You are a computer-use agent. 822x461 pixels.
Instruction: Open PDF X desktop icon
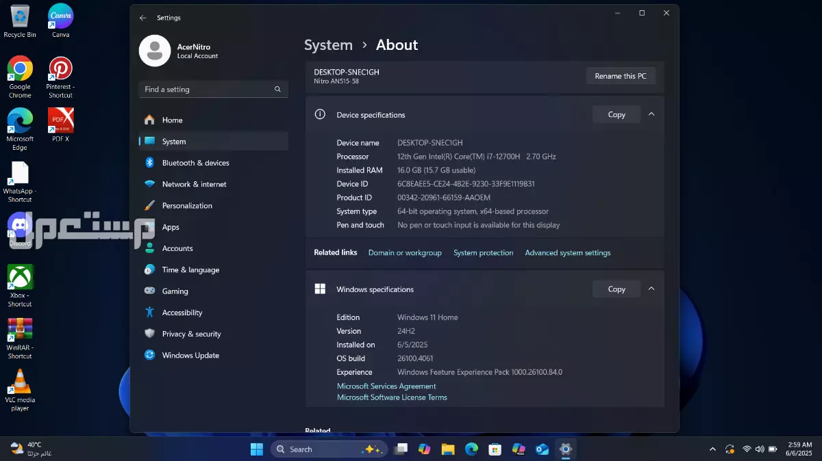pyautogui.click(x=61, y=124)
